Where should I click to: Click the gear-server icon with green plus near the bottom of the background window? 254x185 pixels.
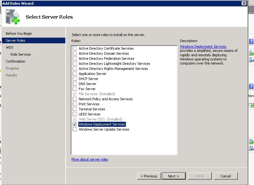251,142
